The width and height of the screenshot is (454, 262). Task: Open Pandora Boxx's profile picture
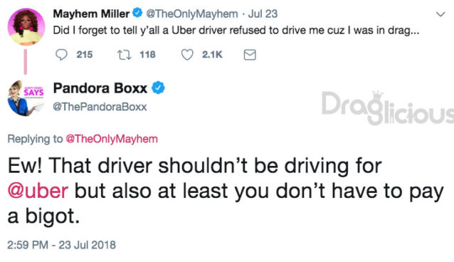26,98
